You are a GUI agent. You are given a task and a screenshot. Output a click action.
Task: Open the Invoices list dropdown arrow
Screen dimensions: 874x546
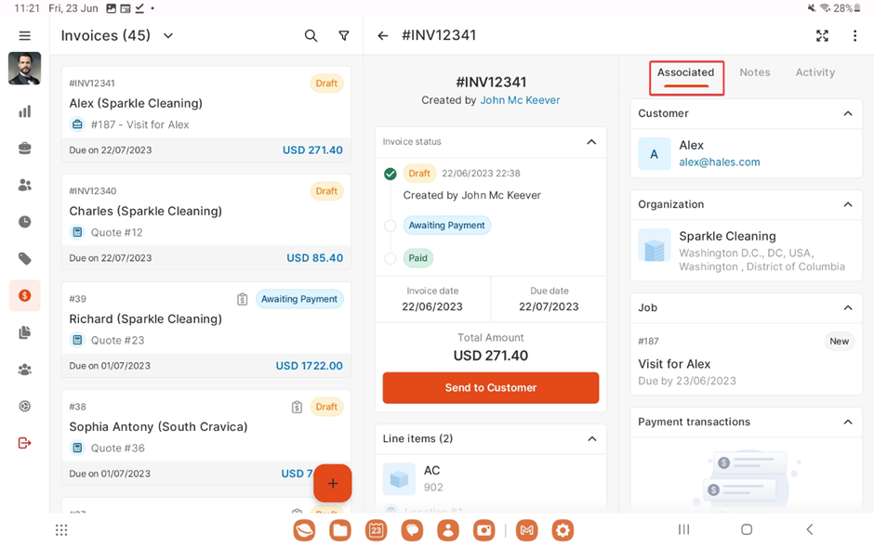pyautogui.click(x=168, y=36)
